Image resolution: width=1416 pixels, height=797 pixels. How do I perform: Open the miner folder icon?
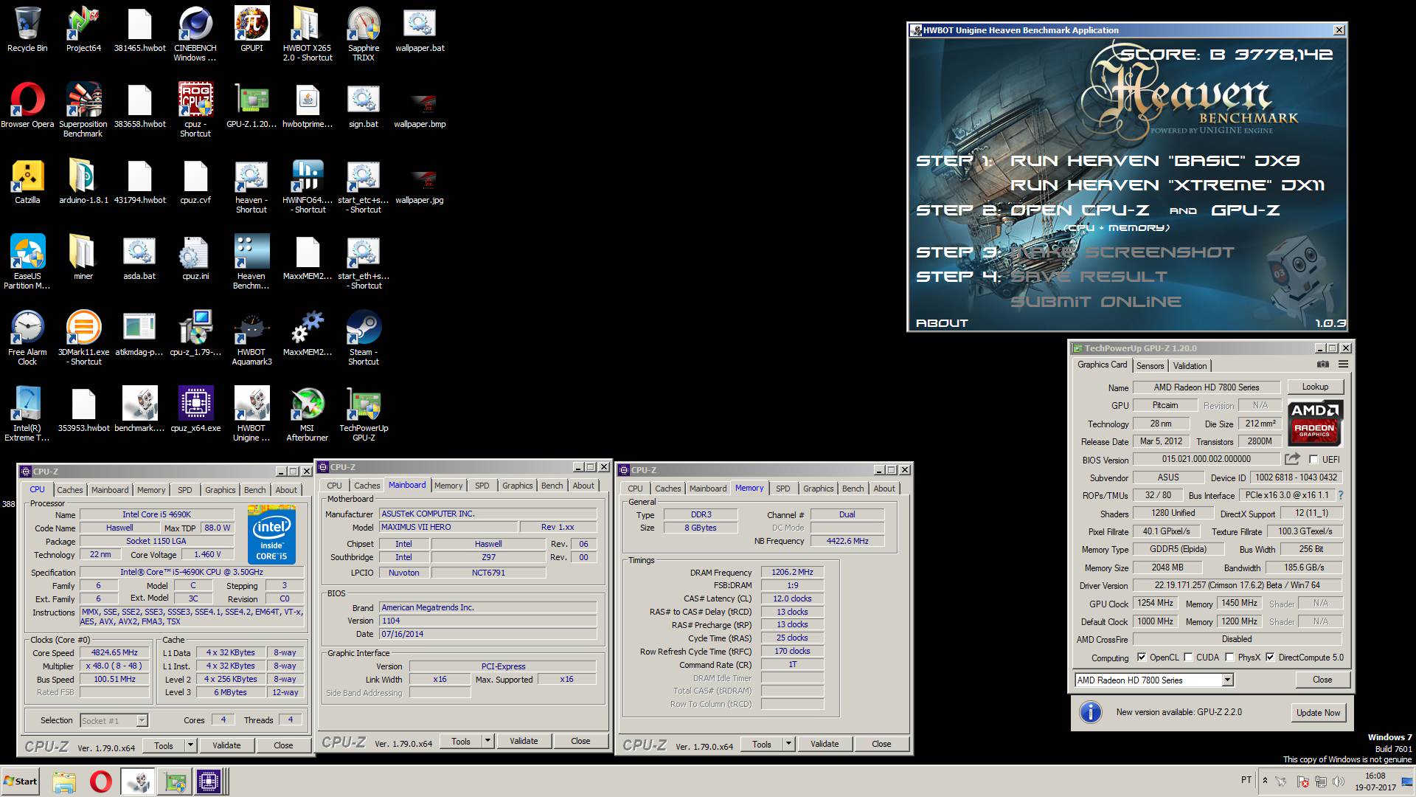83,258
